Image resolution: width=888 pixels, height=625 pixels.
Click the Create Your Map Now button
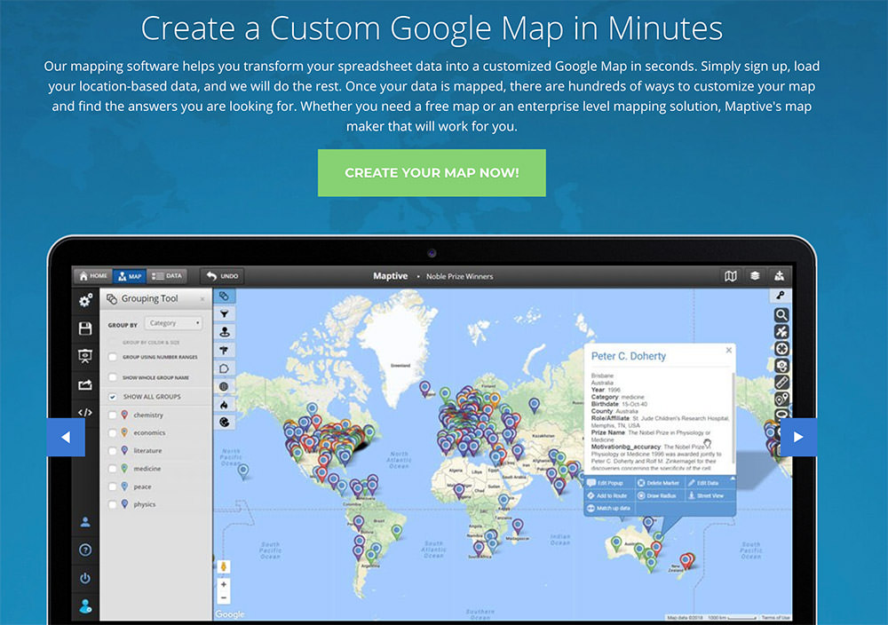tap(432, 172)
